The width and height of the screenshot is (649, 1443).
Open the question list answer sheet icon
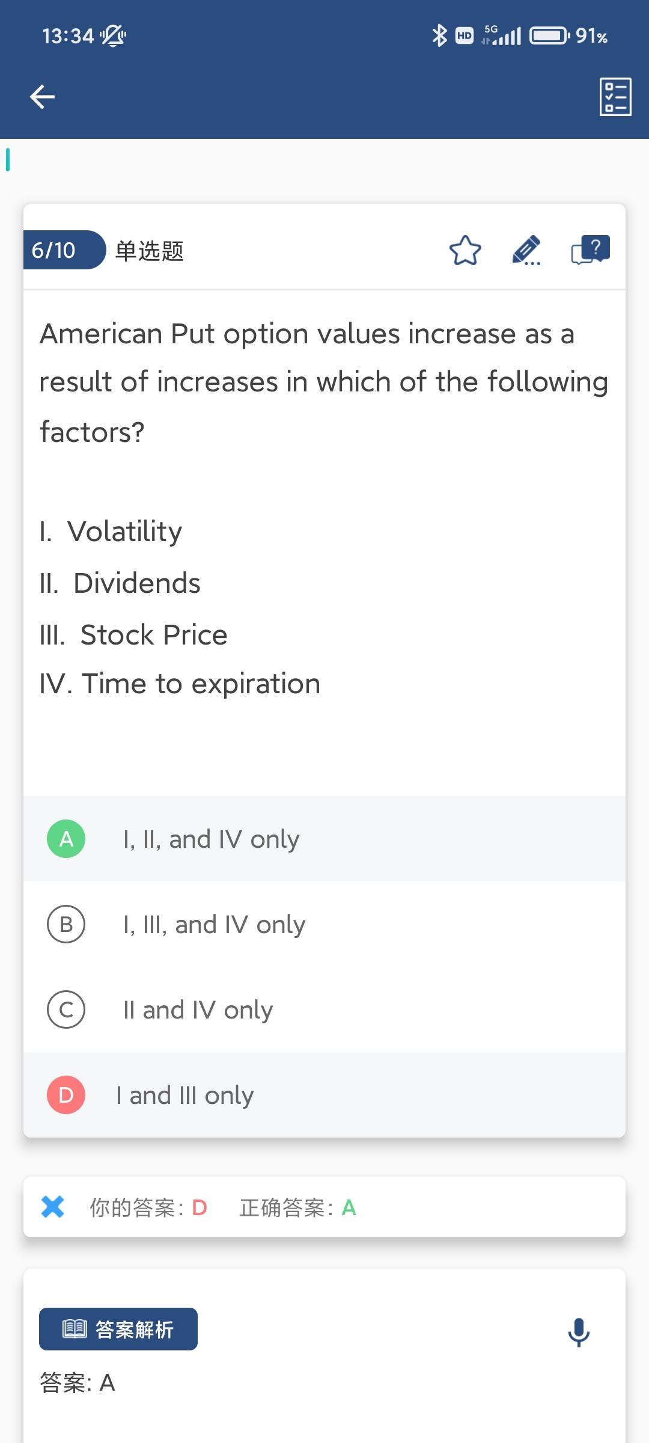click(615, 97)
